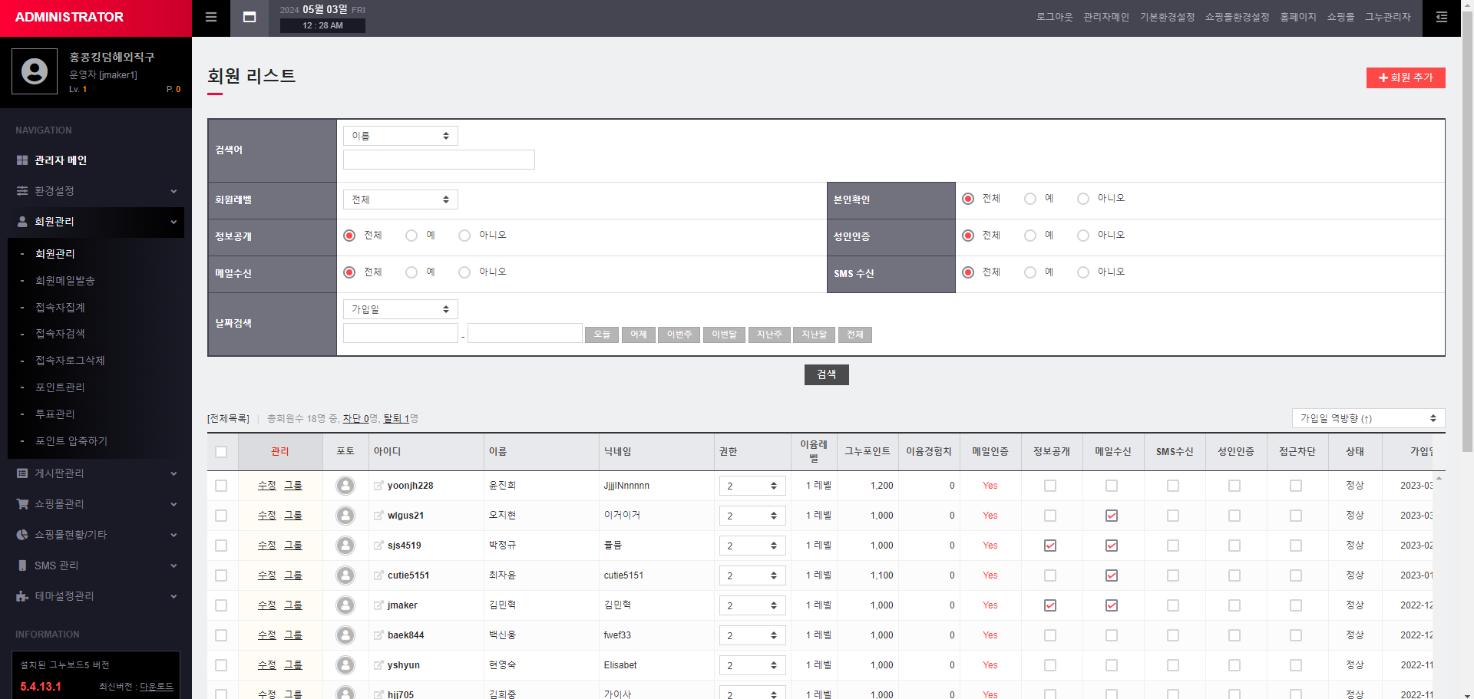Open 회원메일발송 in sidebar
1474x699 pixels.
[65, 281]
